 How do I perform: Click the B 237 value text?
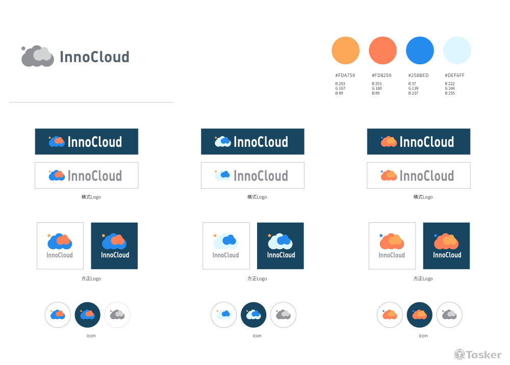pos(413,93)
